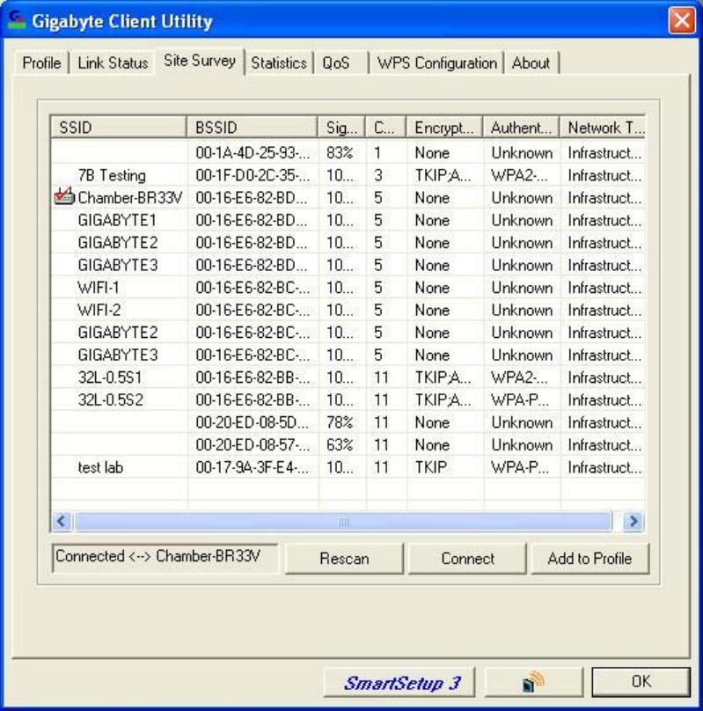
Task: Click channel 1 cell in first row
Action: [377, 153]
